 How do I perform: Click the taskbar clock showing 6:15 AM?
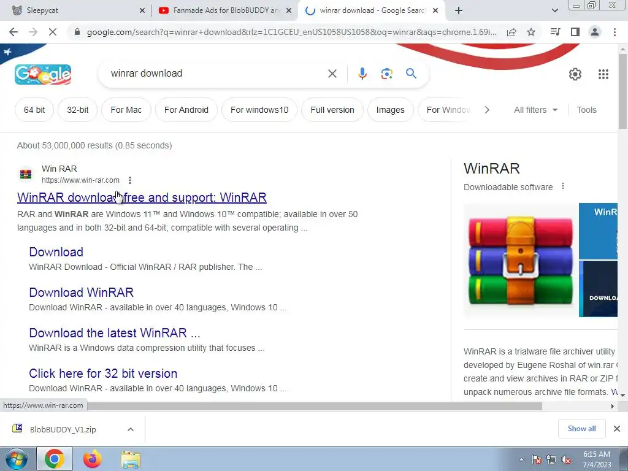[597, 459]
